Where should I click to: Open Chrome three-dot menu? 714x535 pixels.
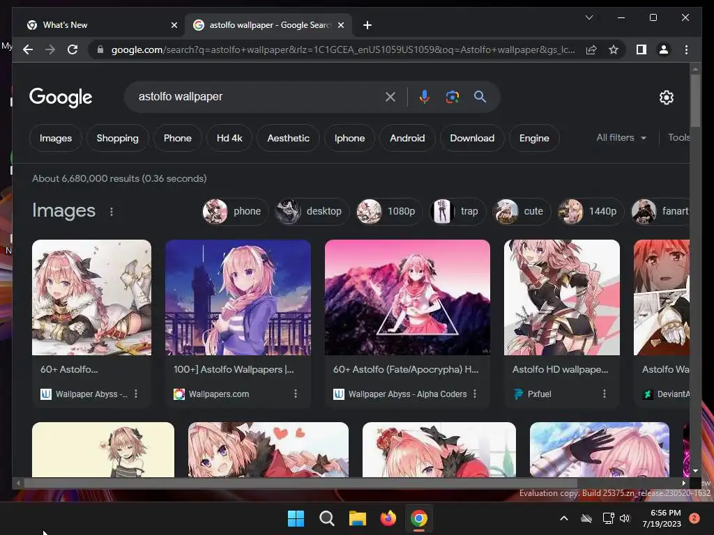click(x=686, y=49)
